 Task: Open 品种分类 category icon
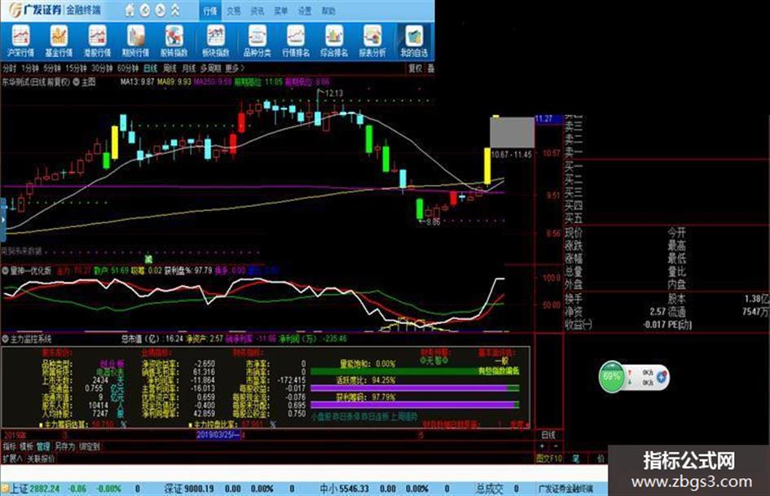[257, 42]
